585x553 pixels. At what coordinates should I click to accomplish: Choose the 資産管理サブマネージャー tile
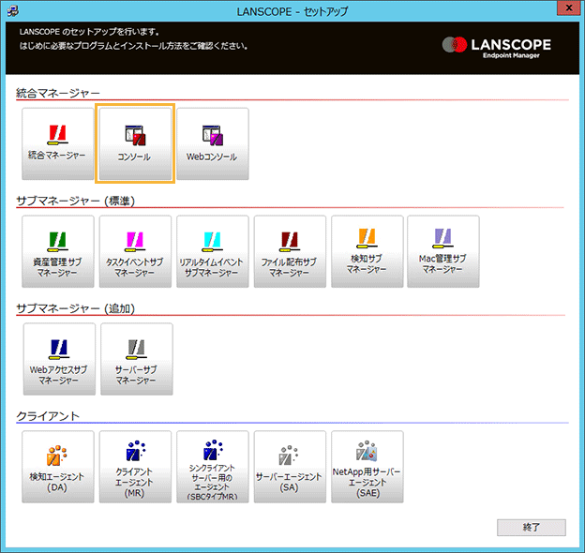coord(58,251)
